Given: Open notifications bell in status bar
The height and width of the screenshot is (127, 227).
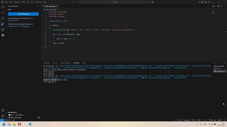Looking at the screenshot, I should coord(225,120).
